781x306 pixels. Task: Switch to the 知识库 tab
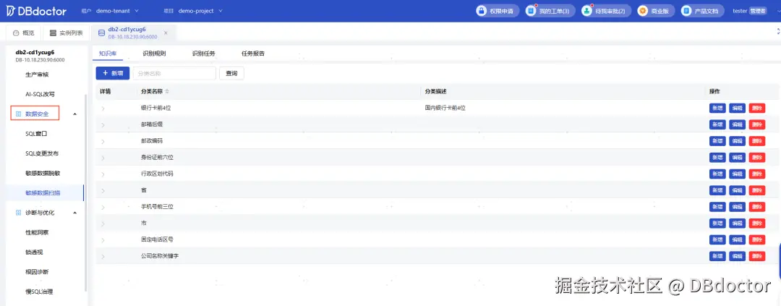click(x=107, y=54)
